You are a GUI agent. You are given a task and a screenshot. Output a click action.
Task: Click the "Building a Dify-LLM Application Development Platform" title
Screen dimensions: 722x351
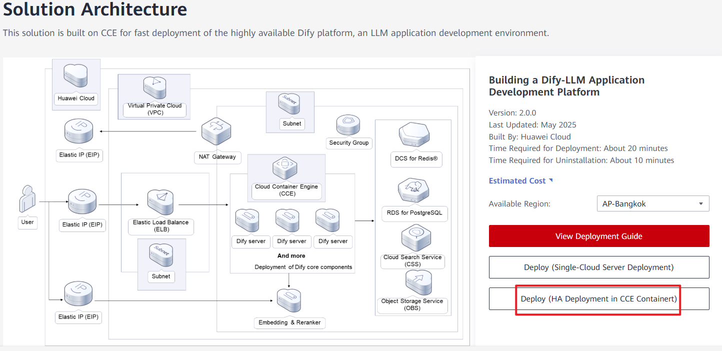(x=567, y=86)
